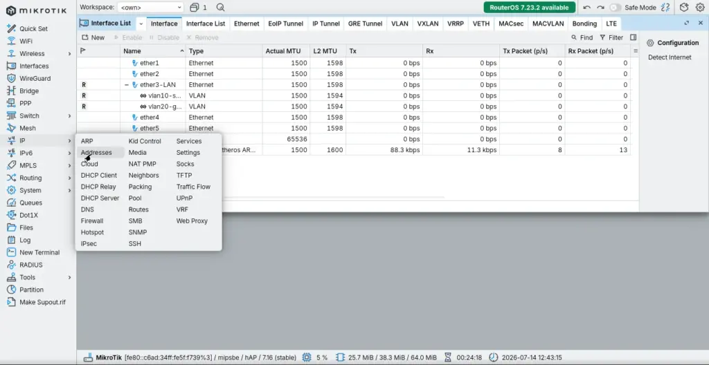Click the Make Supout.rif icon
The height and width of the screenshot is (365, 709).
coord(11,302)
